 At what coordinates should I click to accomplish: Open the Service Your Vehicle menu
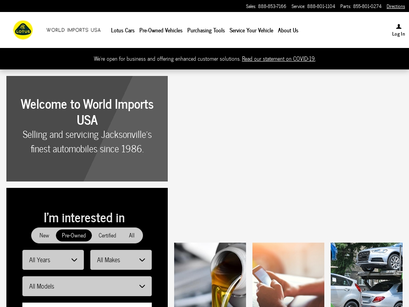(251, 30)
